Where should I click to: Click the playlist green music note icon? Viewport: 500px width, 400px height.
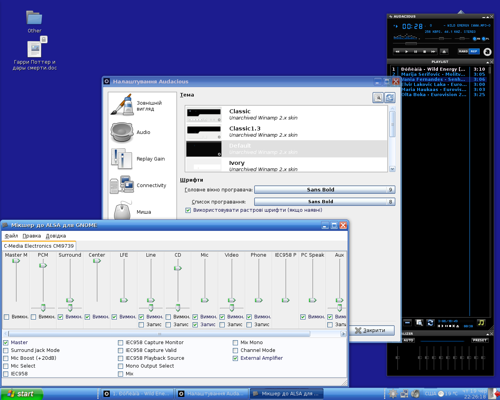481,323
